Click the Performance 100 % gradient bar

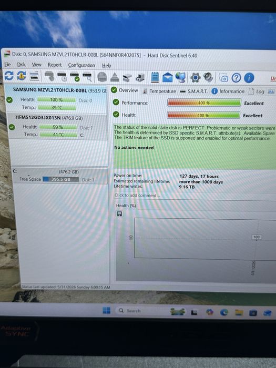(x=204, y=103)
